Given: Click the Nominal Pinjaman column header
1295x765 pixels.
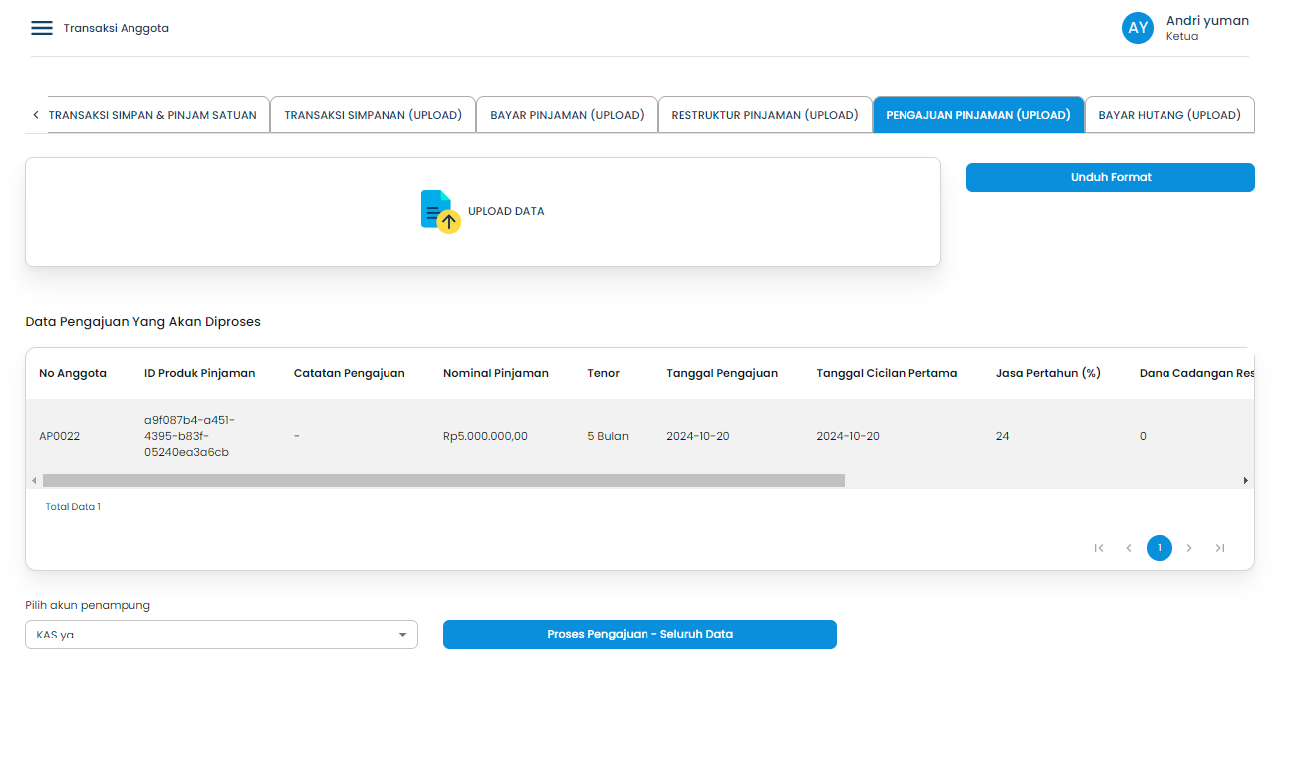Looking at the screenshot, I should tap(496, 372).
